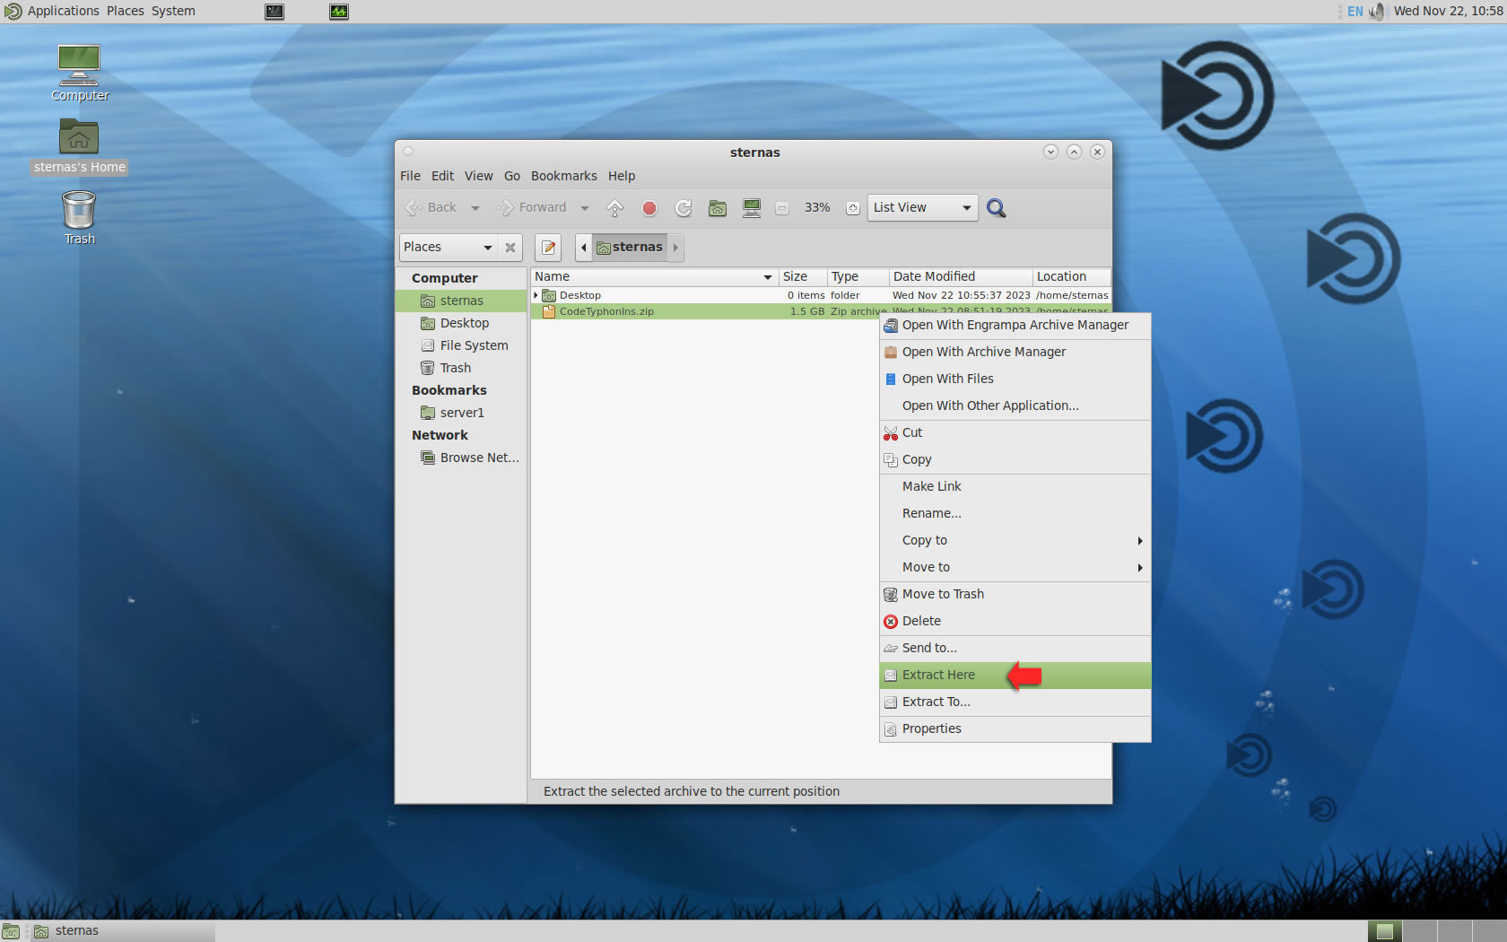This screenshot has width=1507, height=942.
Task: Open the Computer toolbar icon
Action: pos(752,208)
